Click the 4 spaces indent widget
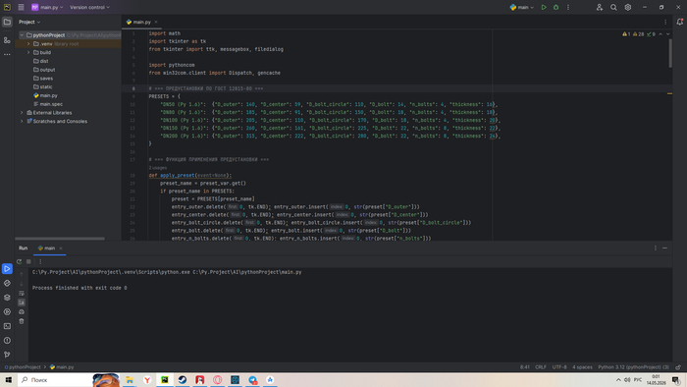687x387 pixels. tap(582, 367)
